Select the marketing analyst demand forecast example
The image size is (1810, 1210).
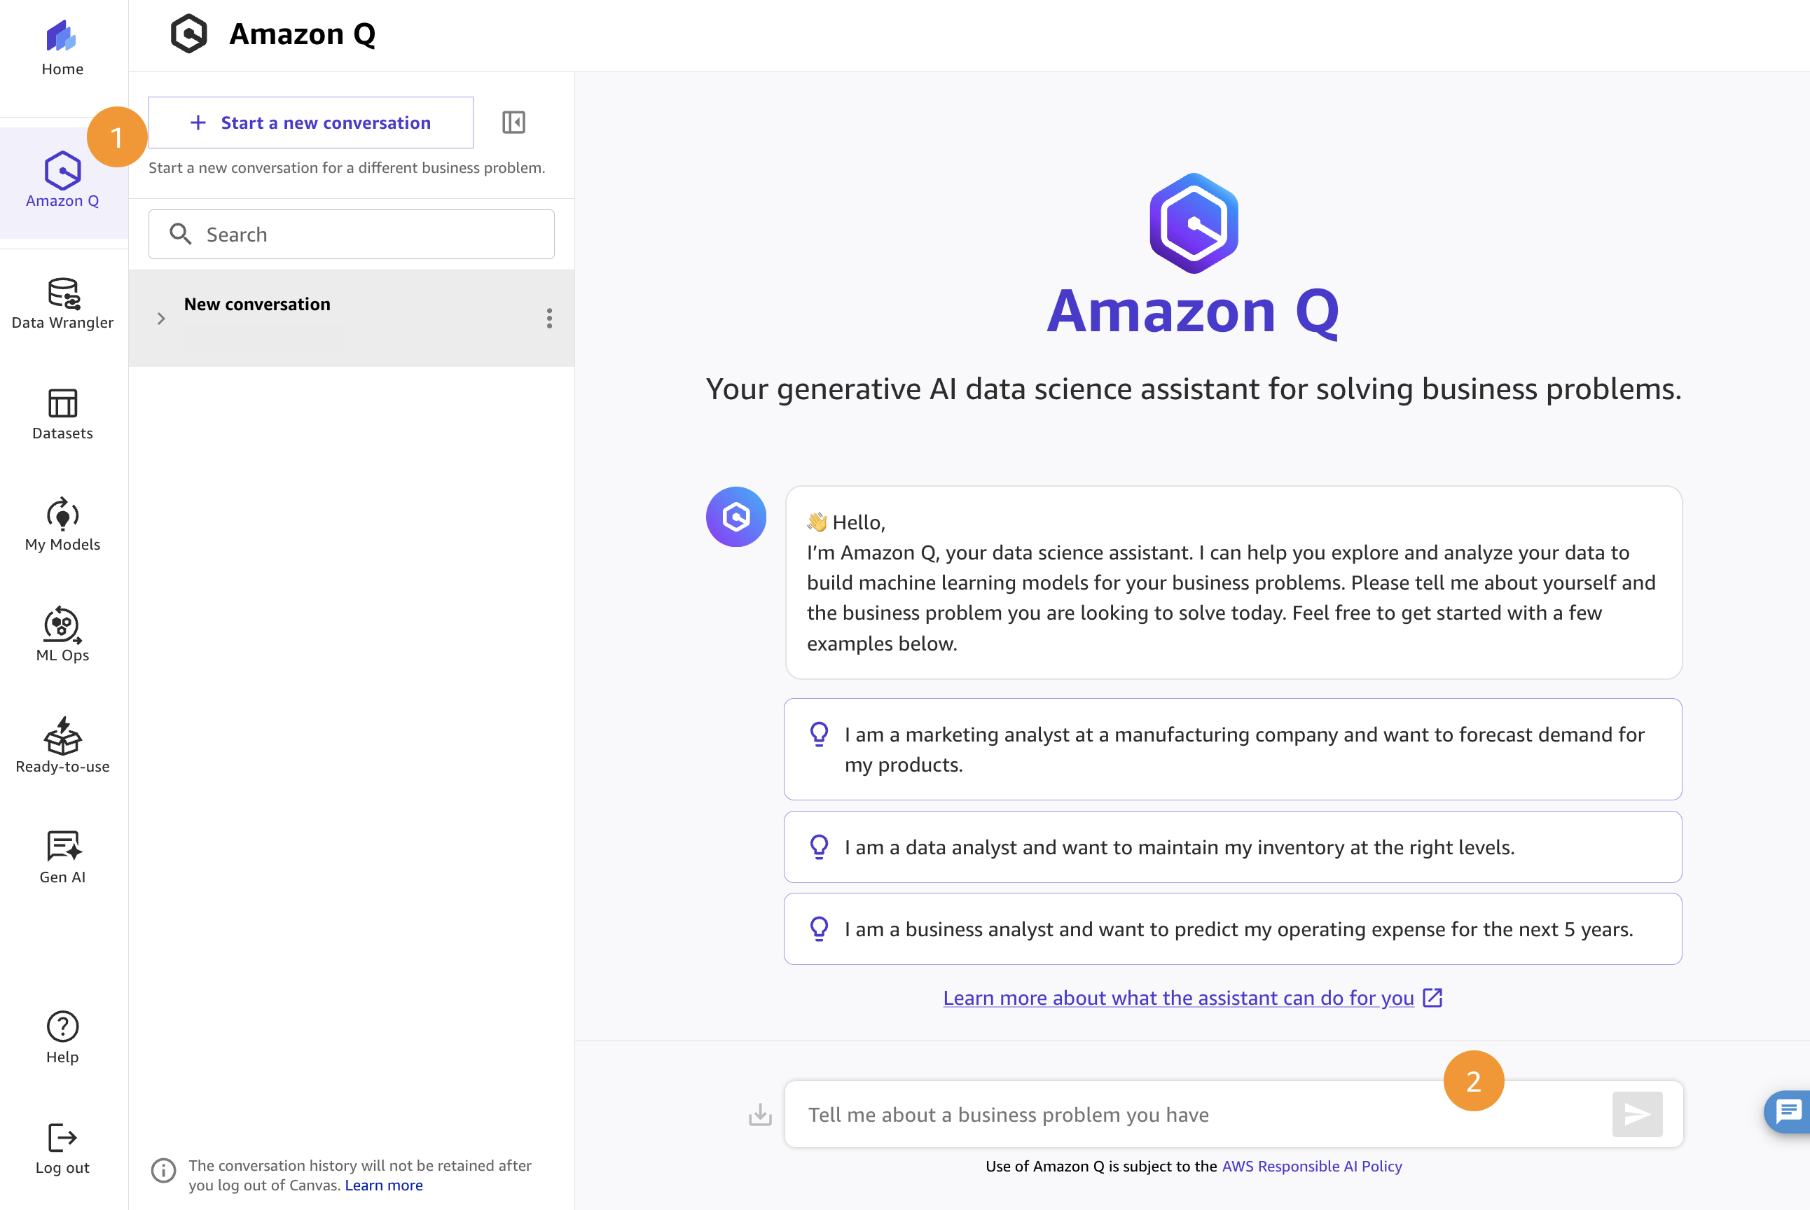pyautogui.click(x=1233, y=749)
